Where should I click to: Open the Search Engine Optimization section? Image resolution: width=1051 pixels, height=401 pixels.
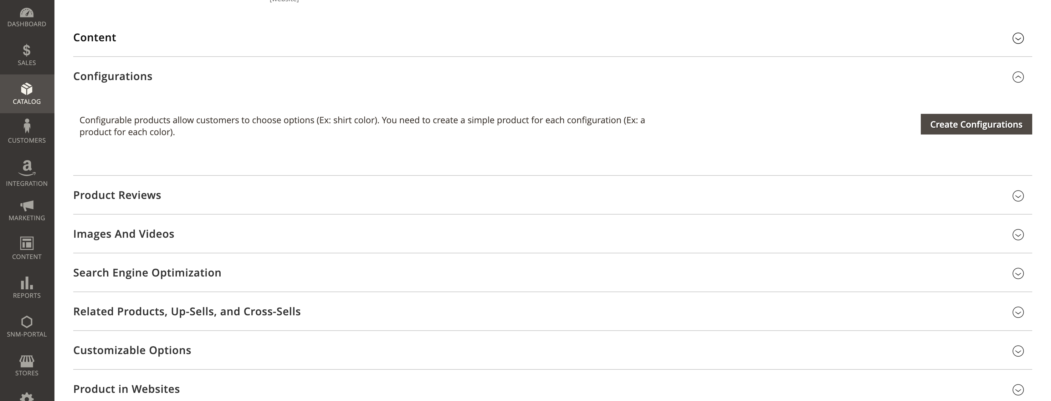[1018, 273]
